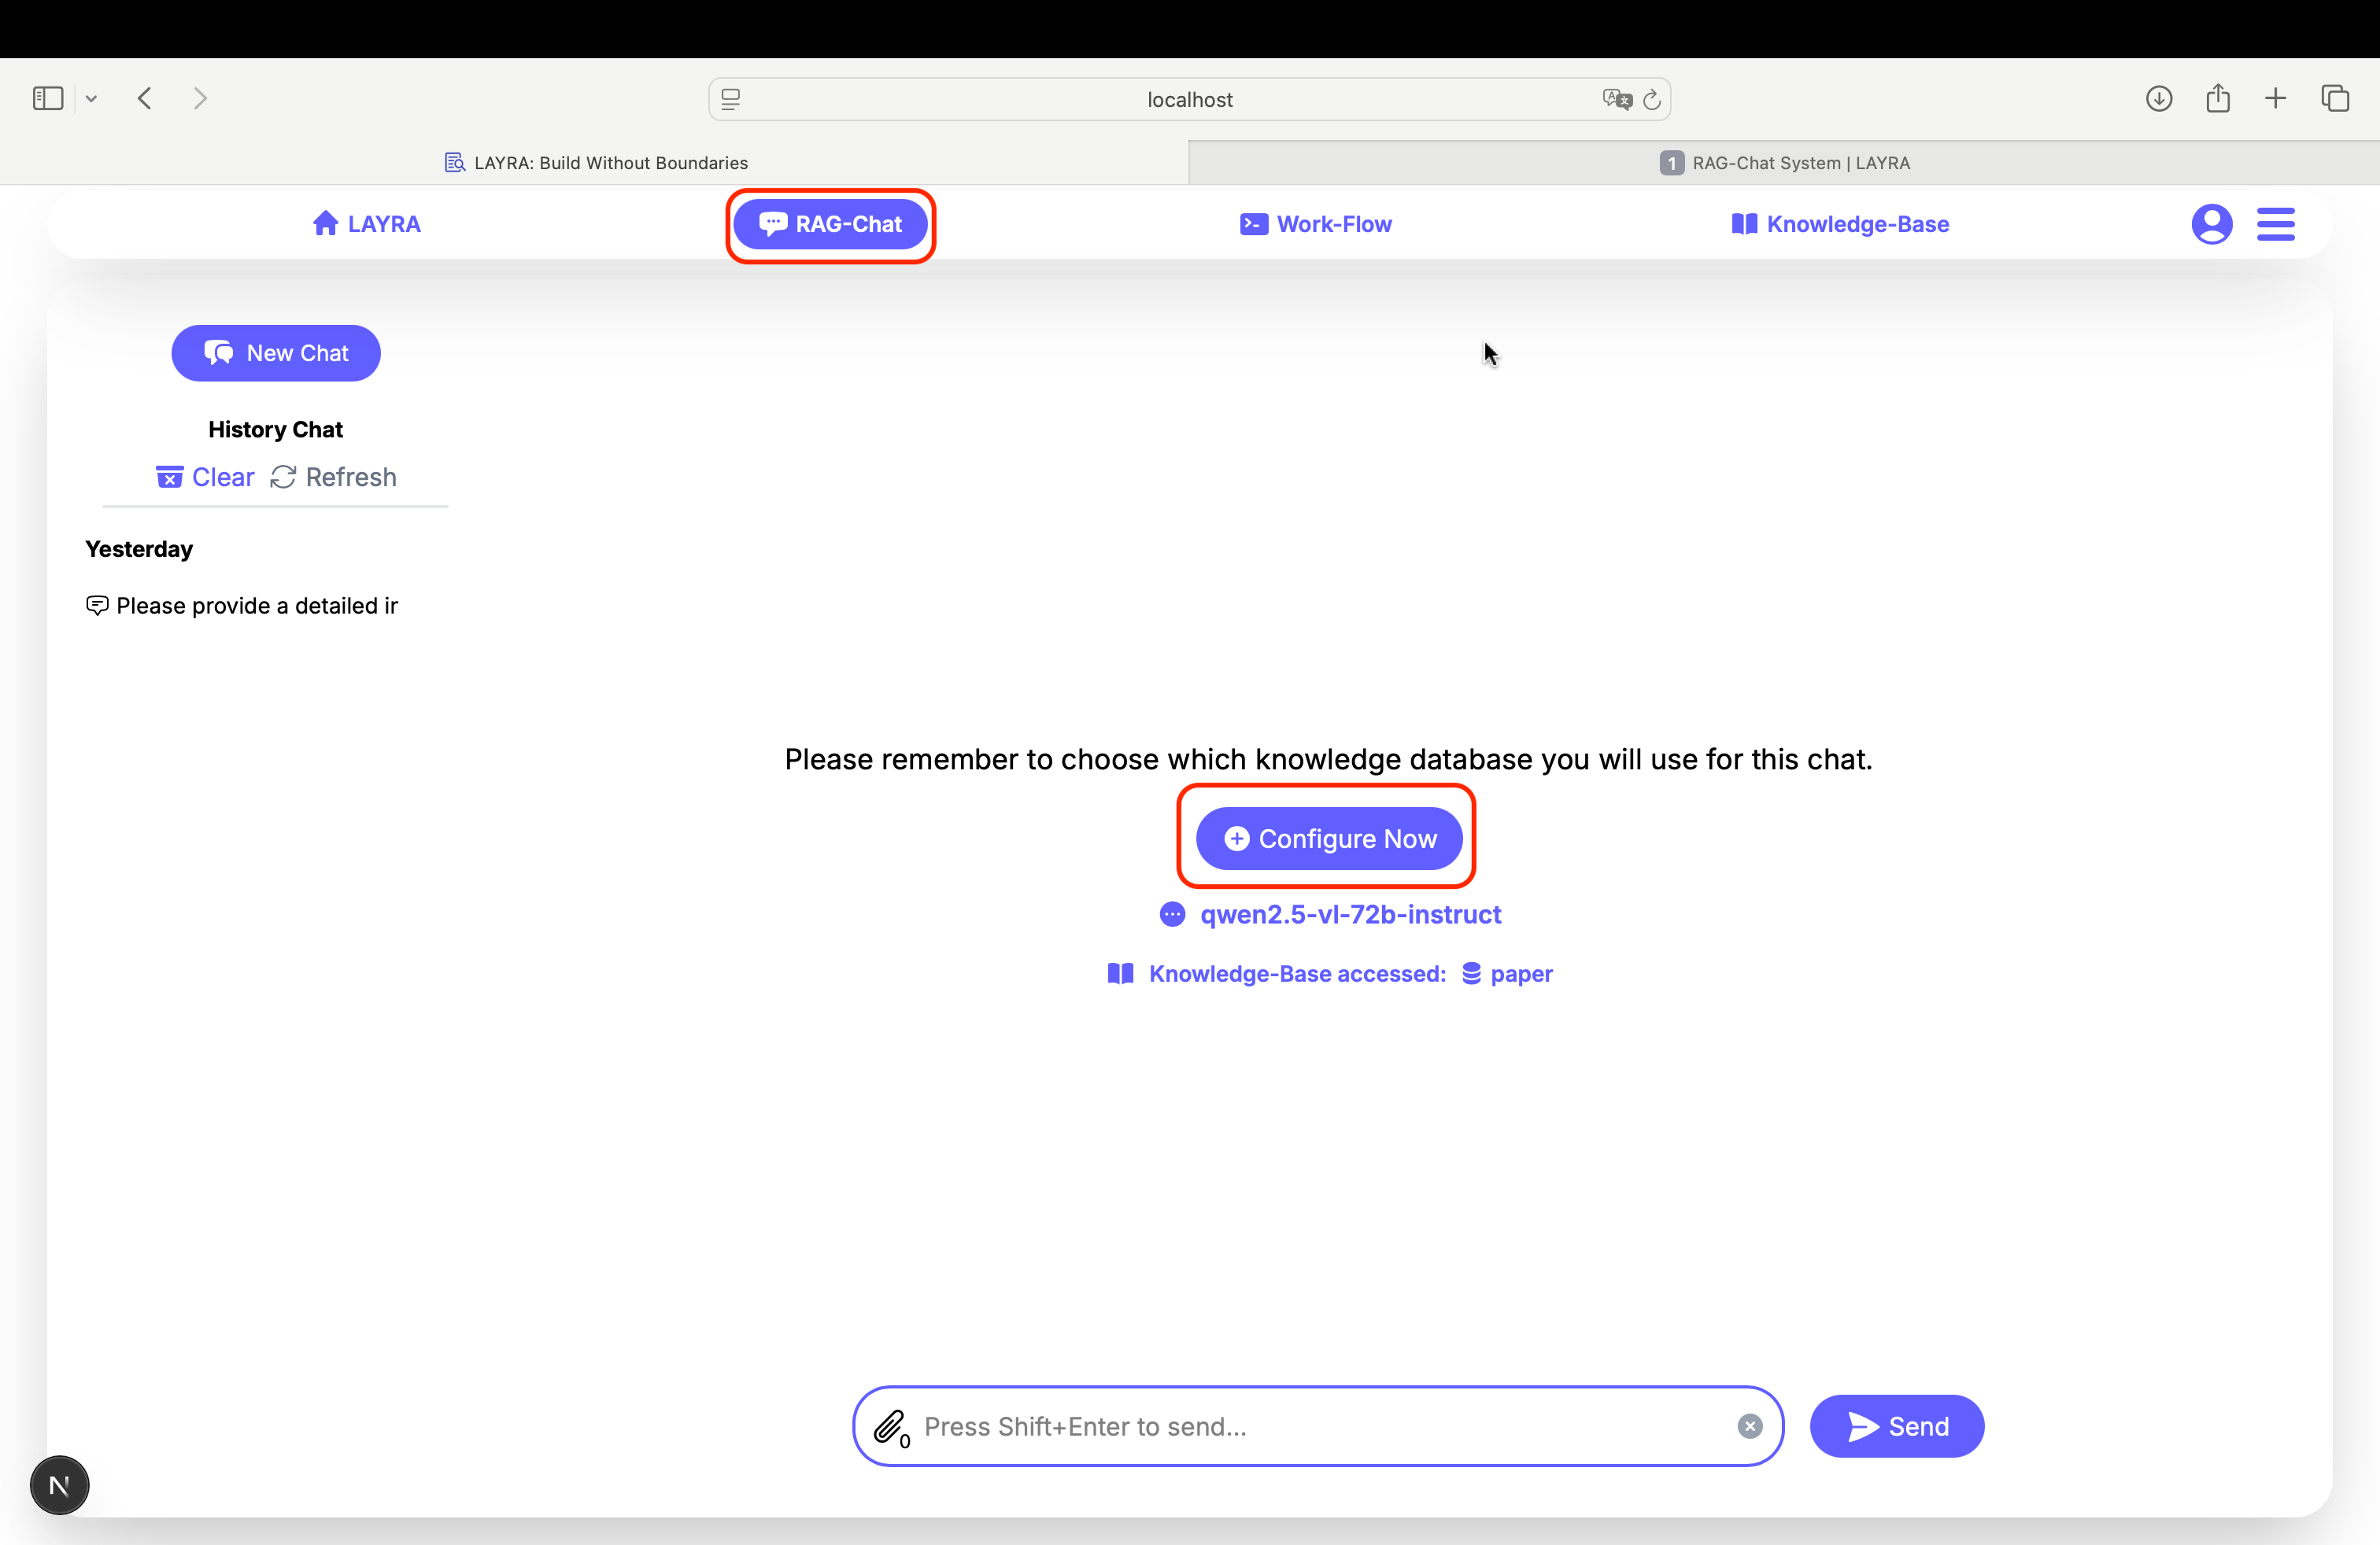
Task: Open the Share menu
Action: pos(2218,98)
